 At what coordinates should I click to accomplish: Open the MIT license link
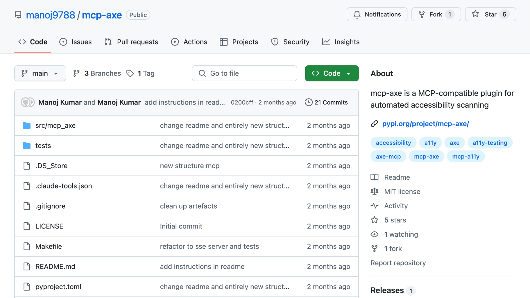tap(402, 191)
